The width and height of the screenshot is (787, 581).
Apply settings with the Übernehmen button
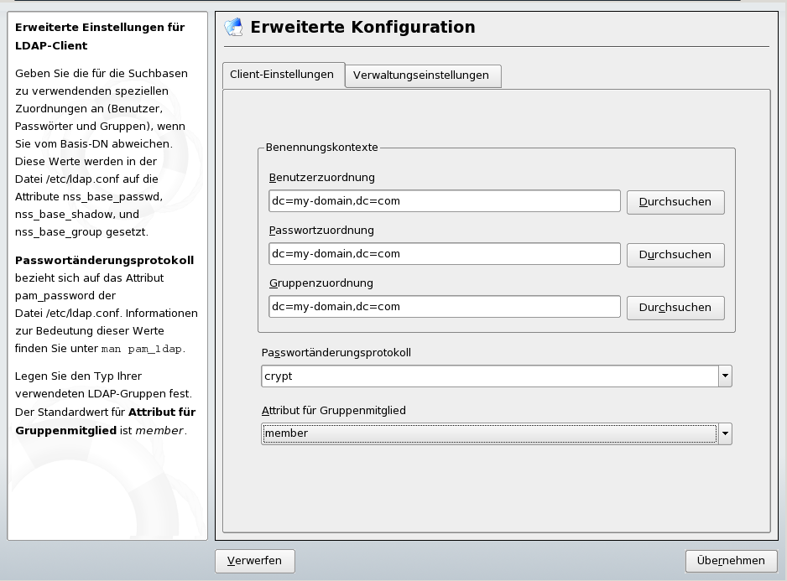click(x=731, y=561)
